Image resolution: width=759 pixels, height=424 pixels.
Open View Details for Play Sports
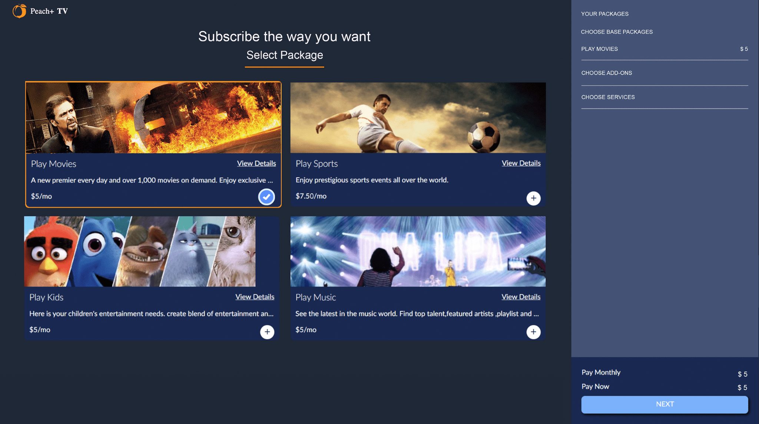(521, 163)
